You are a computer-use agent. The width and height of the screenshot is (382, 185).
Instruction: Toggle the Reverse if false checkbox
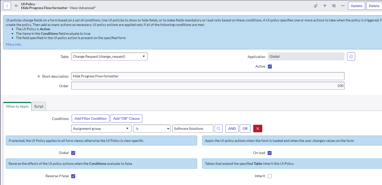(73, 176)
